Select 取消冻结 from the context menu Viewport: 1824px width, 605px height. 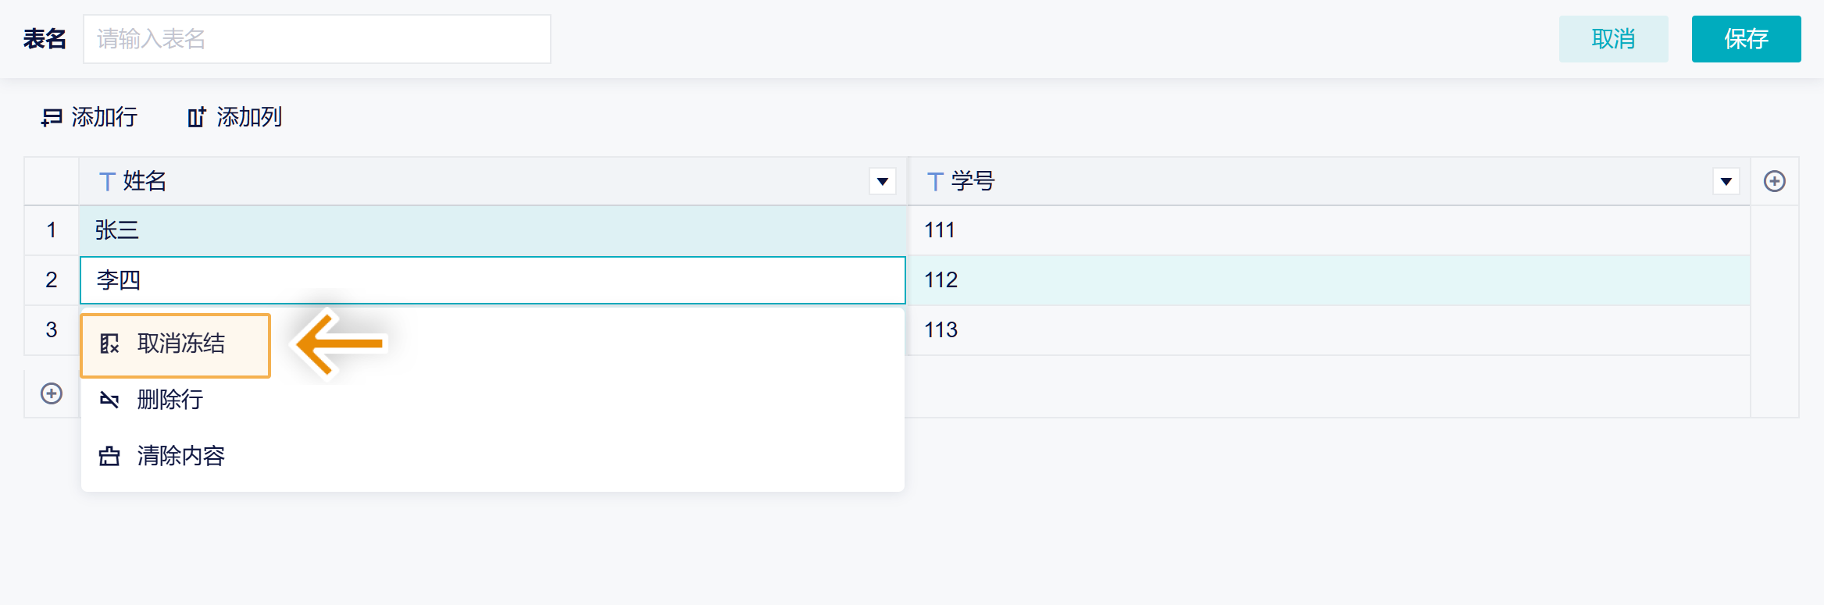(180, 343)
